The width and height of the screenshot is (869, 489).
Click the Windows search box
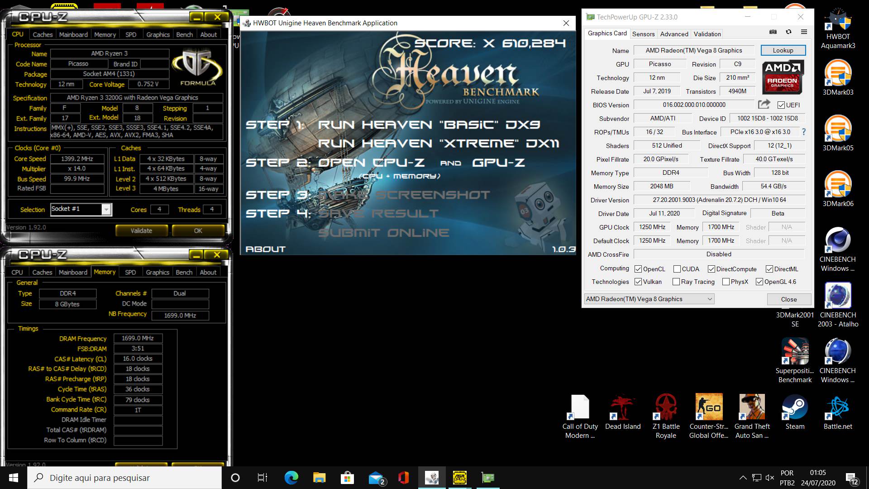124,478
